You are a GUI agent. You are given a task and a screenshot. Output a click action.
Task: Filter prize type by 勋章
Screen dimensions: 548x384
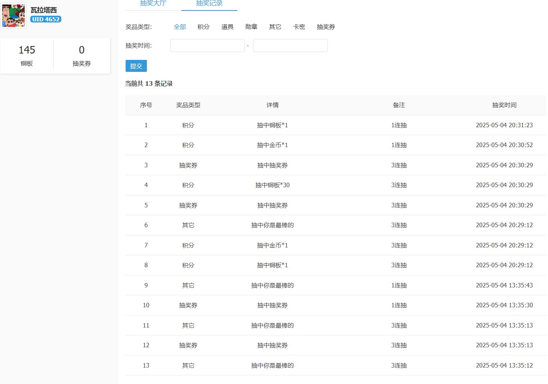[251, 27]
